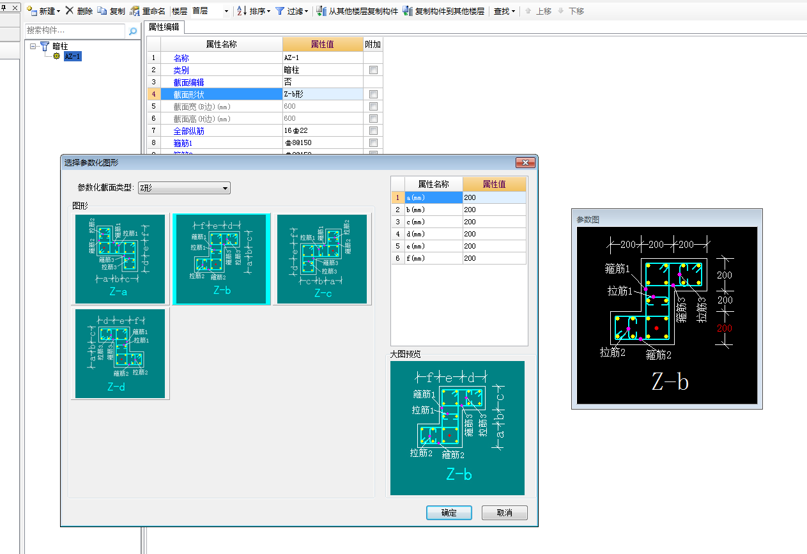Viewport: 807px width, 554px height.
Task: Open the 排序 dropdown arrow
Action: pyautogui.click(x=268, y=12)
